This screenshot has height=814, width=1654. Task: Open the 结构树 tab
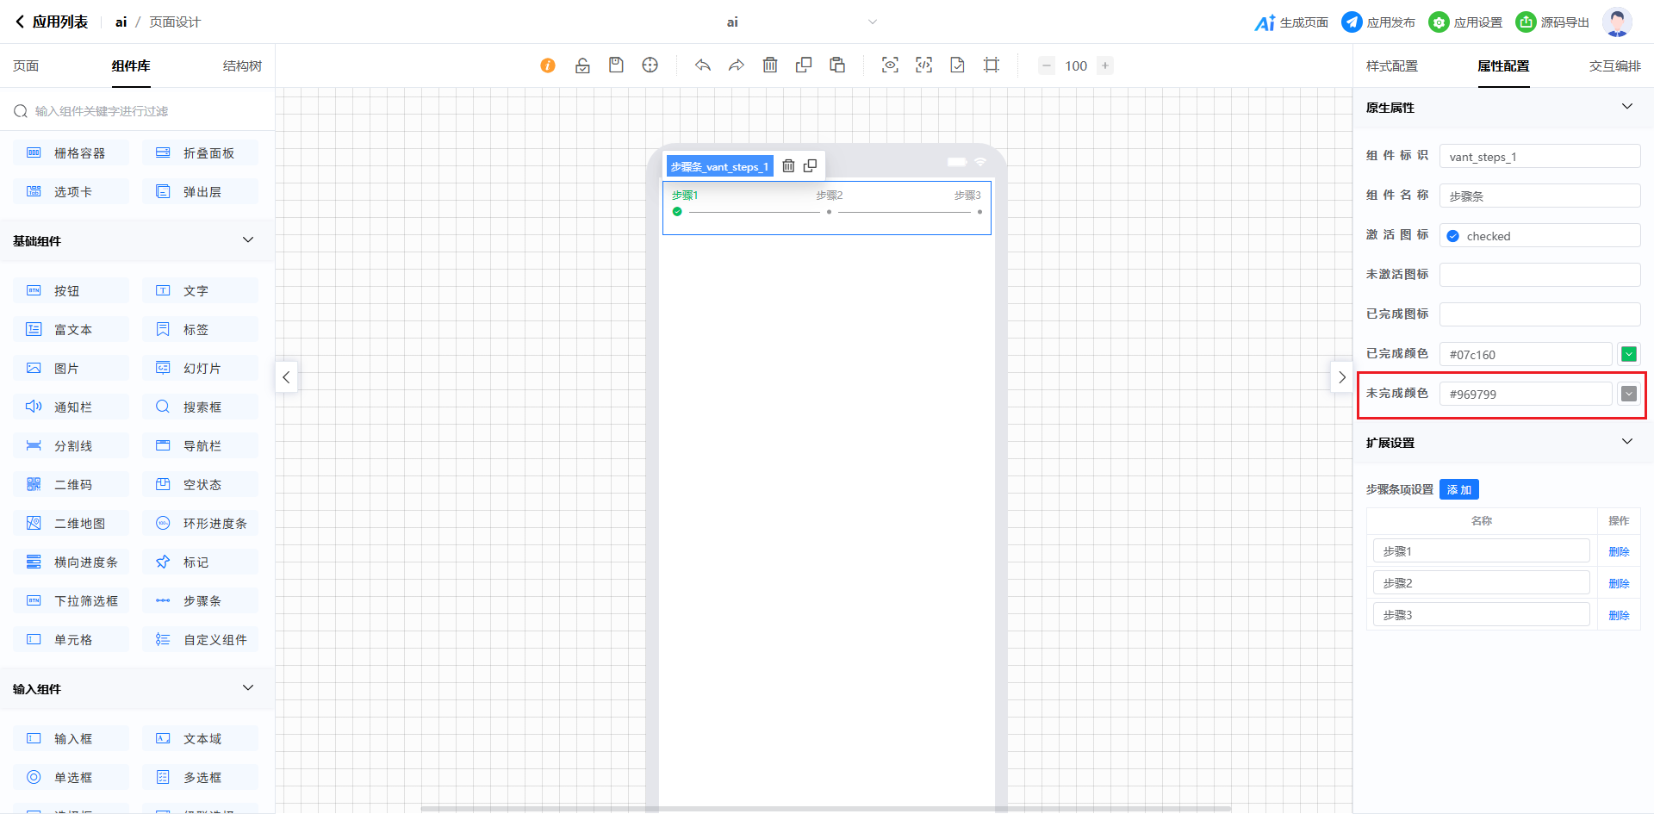tap(242, 66)
